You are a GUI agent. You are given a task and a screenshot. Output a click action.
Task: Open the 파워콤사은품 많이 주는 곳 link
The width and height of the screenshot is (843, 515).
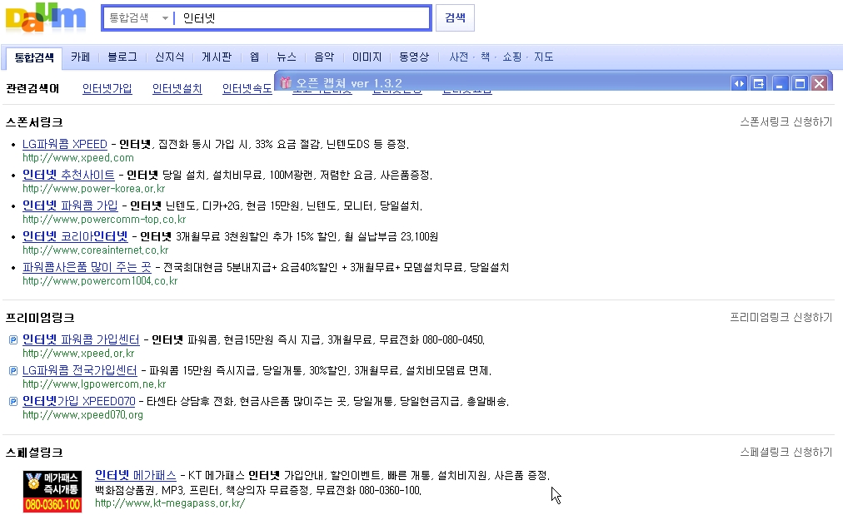pos(87,267)
